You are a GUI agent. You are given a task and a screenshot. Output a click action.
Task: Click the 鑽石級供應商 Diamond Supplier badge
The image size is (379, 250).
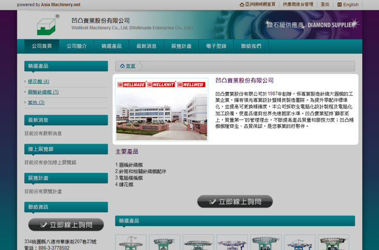[x=311, y=25]
